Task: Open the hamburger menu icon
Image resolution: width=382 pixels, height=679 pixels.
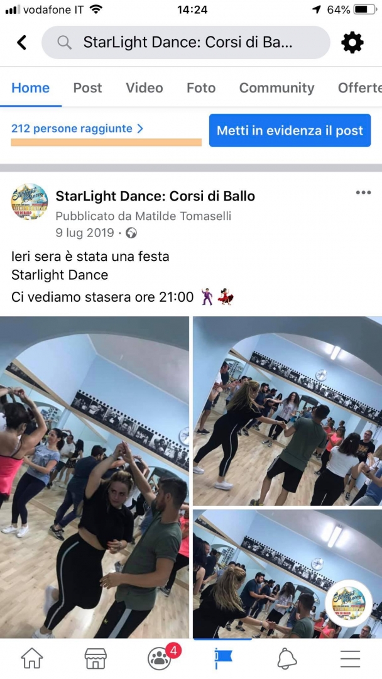Action: pyautogui.click(x=350, y=659)
